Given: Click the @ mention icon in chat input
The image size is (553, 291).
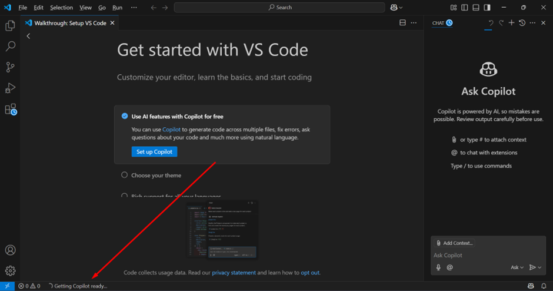Looking at the screenshot, I should coord(449,267).
